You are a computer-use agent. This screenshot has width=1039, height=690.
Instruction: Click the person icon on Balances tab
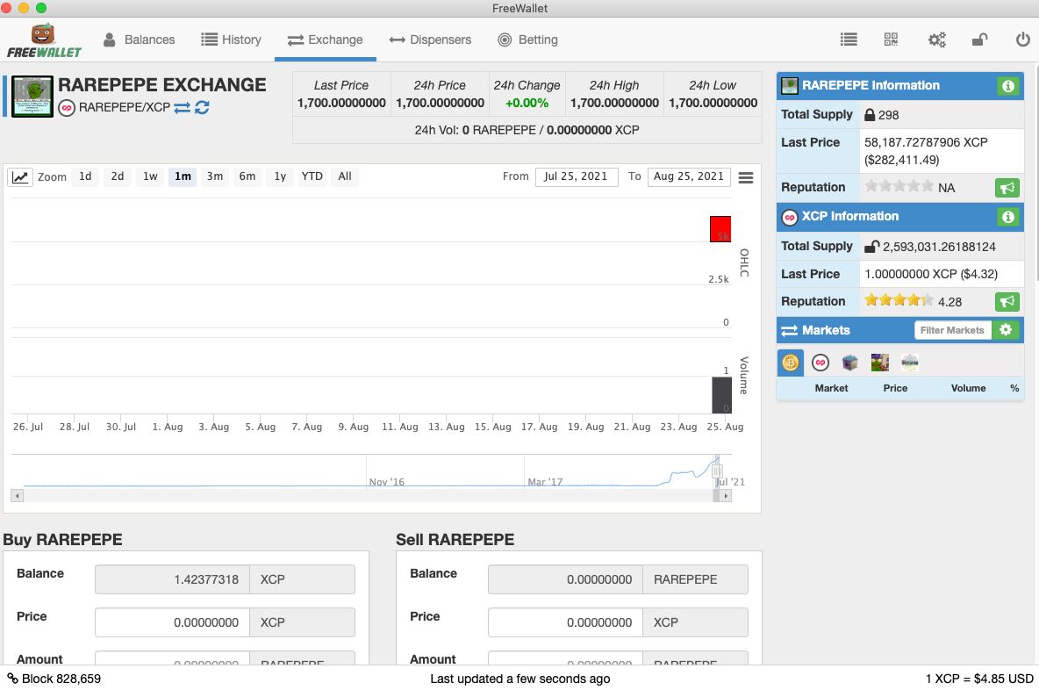point(110,40)
